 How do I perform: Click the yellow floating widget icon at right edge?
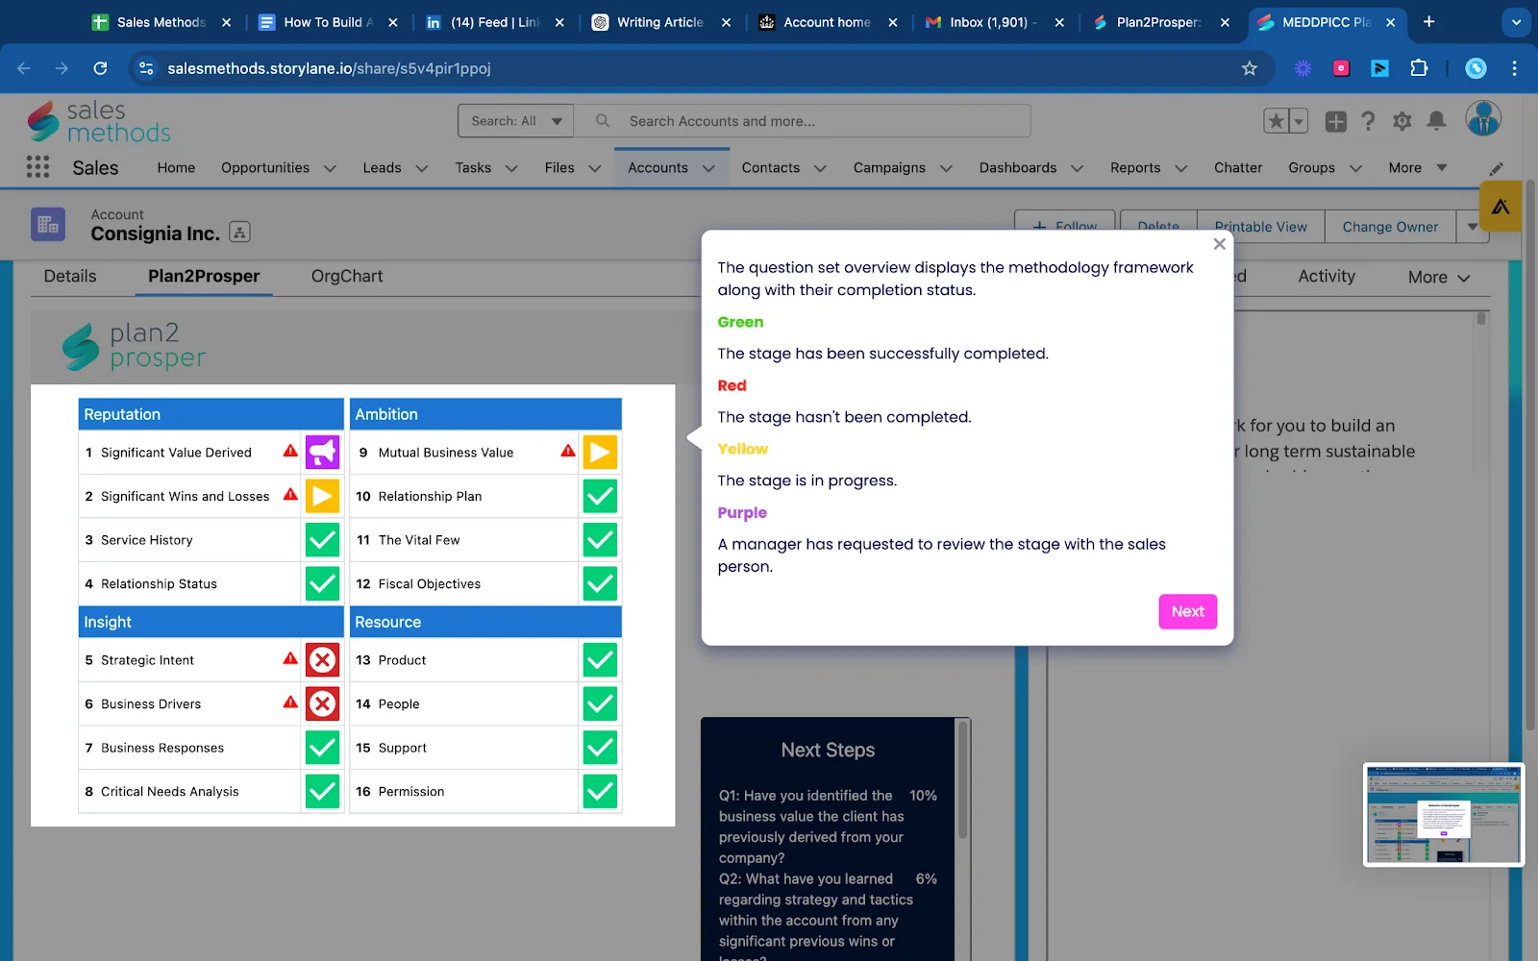pyautogui.click(x=1501, y=207)
